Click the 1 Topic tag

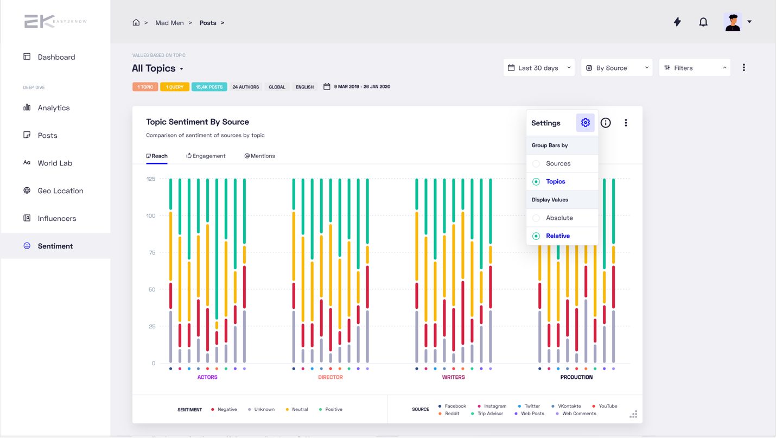pos(145,87)
